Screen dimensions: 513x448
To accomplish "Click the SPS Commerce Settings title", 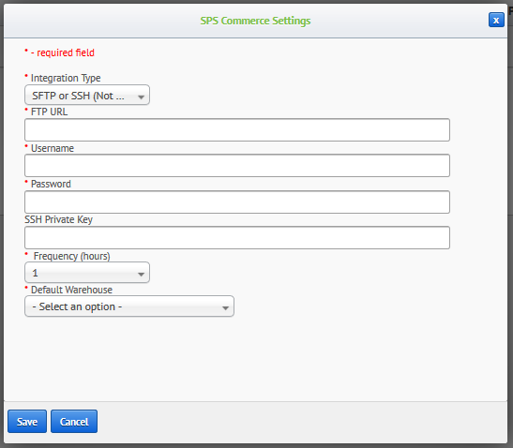I will coord(255,21).
